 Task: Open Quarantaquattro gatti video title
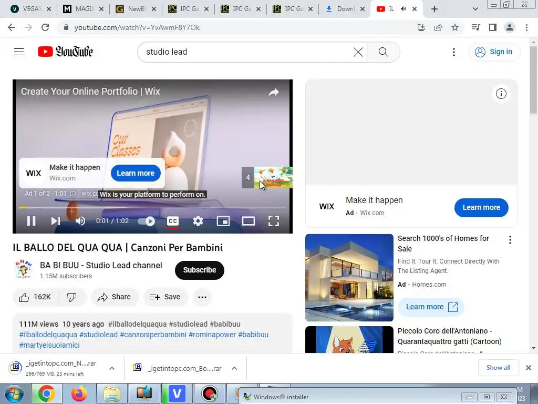(x=450, y=336)
